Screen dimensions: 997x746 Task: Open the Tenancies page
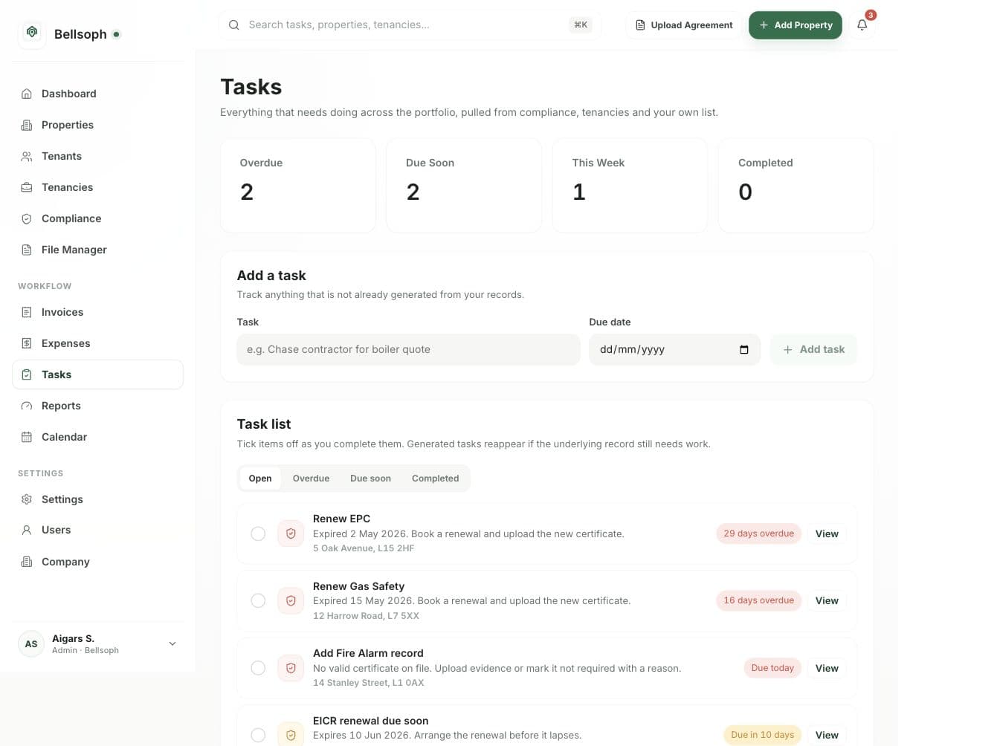pos(97,187)
